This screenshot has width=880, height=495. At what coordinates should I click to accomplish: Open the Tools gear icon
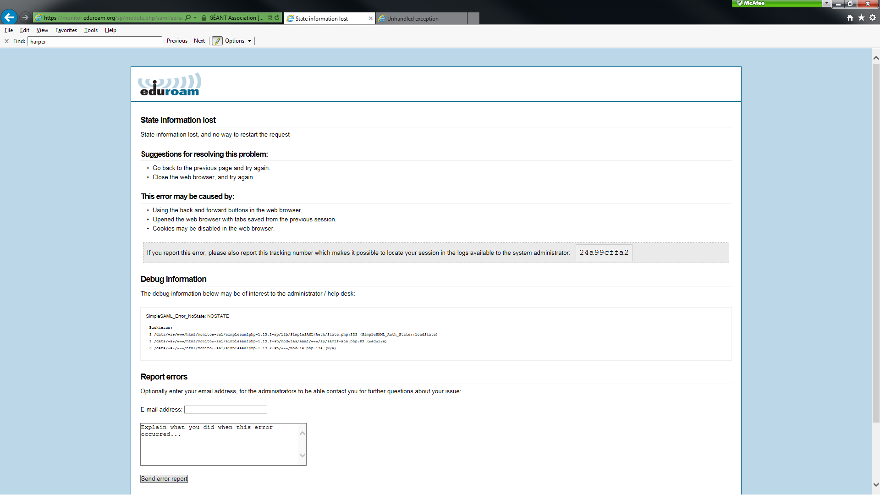[873, 18]
